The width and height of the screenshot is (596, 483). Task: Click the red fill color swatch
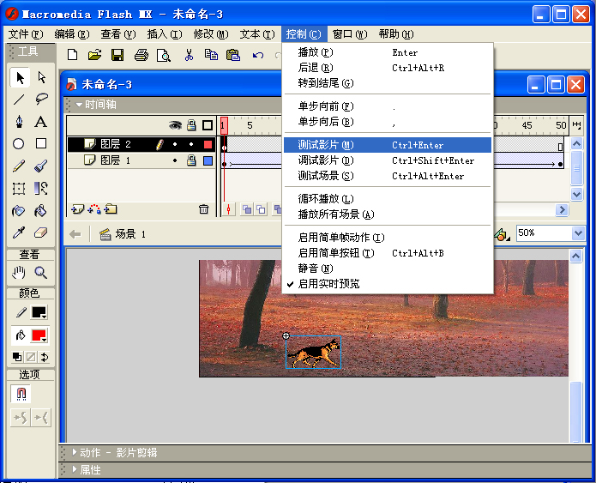[38, 335]
